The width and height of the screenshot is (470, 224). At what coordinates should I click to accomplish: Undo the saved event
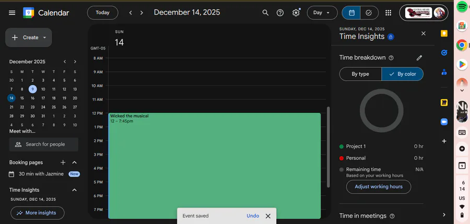point(253,216)
